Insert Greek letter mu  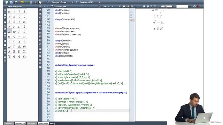(14, 26)
